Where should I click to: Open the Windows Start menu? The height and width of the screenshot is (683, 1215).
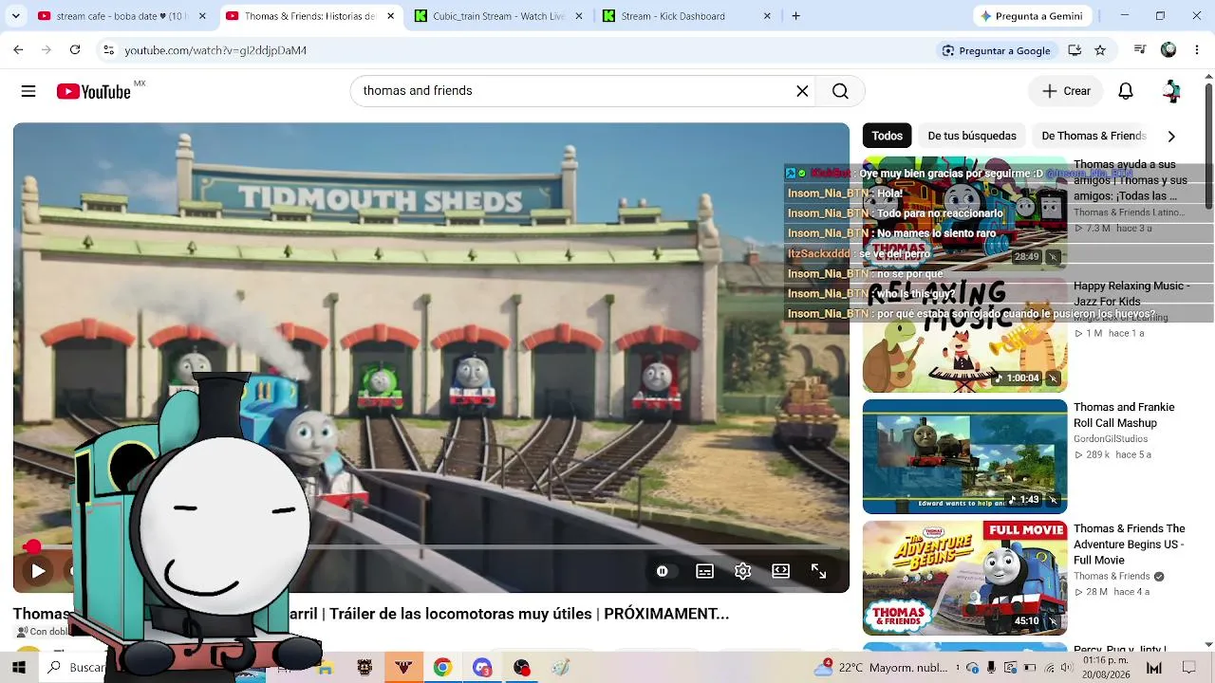point(18,668)
